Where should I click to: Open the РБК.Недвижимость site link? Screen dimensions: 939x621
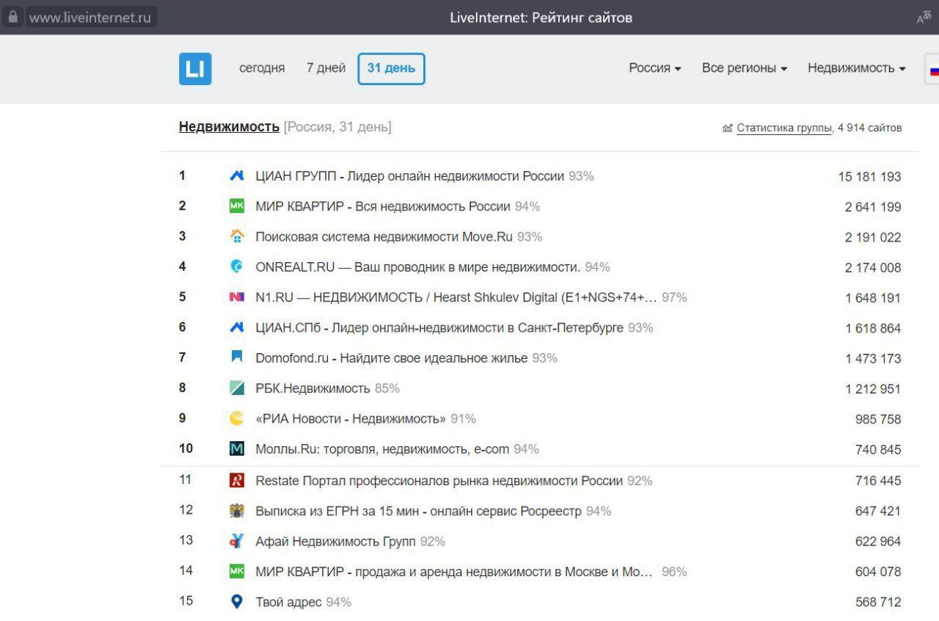point(313,388)
